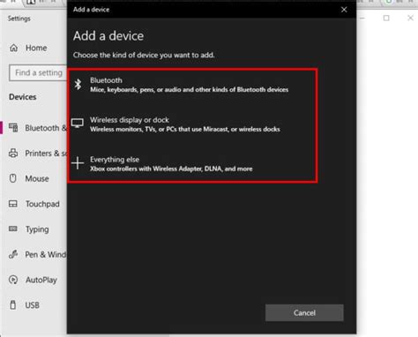Click the Devices section heading
The height and width of the screenshot is (337, 418).
23,97
